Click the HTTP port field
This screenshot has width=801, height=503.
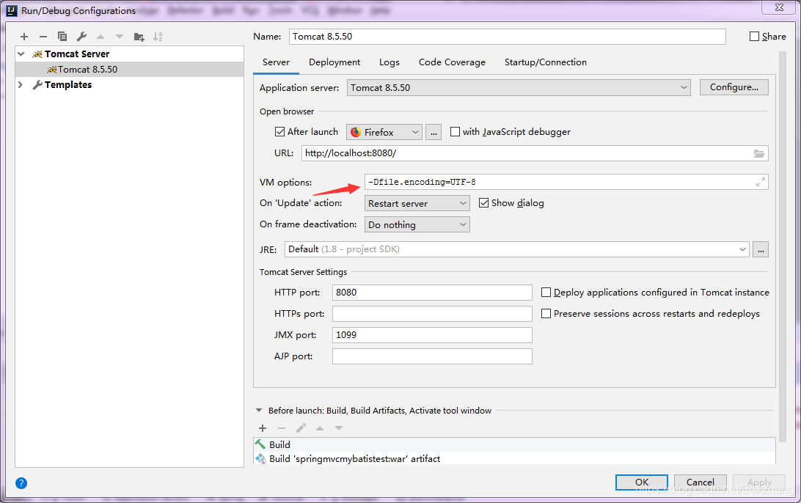[x=432, y=293]
